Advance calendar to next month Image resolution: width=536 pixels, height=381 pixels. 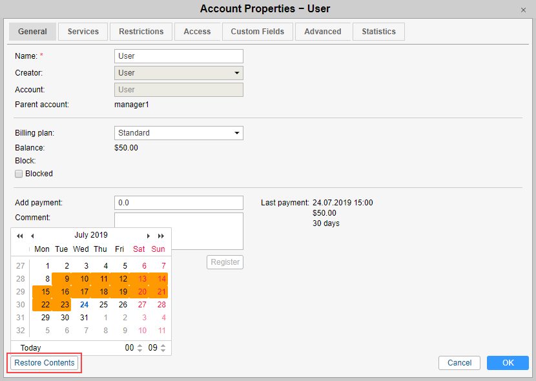tap(149, 236)
